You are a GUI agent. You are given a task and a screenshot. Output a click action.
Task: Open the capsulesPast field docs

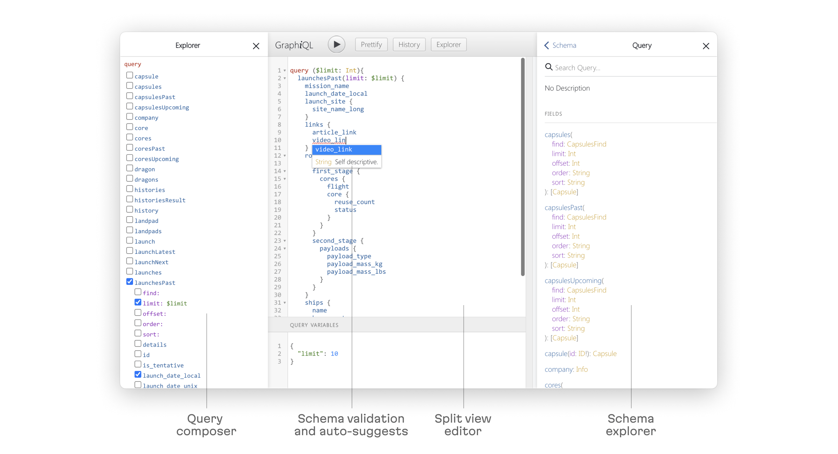[563, 208]
